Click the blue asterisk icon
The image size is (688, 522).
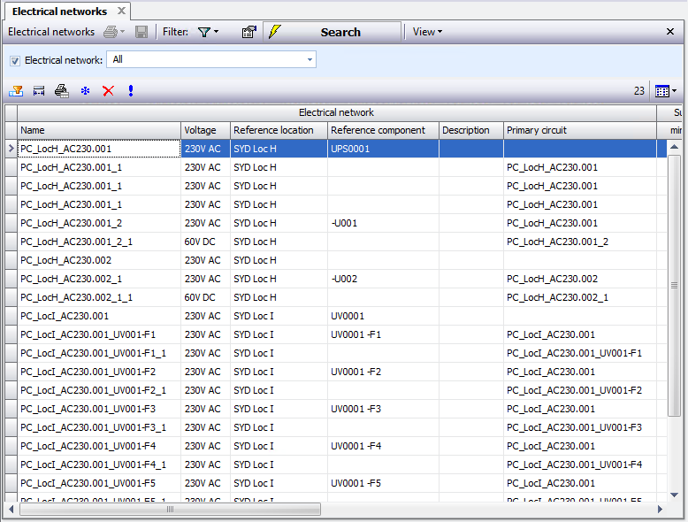click(85, 91)
